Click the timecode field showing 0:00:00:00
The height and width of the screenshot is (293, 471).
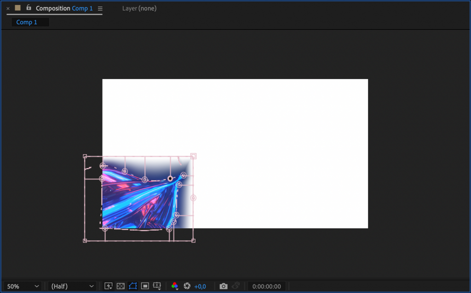[268, 286]
